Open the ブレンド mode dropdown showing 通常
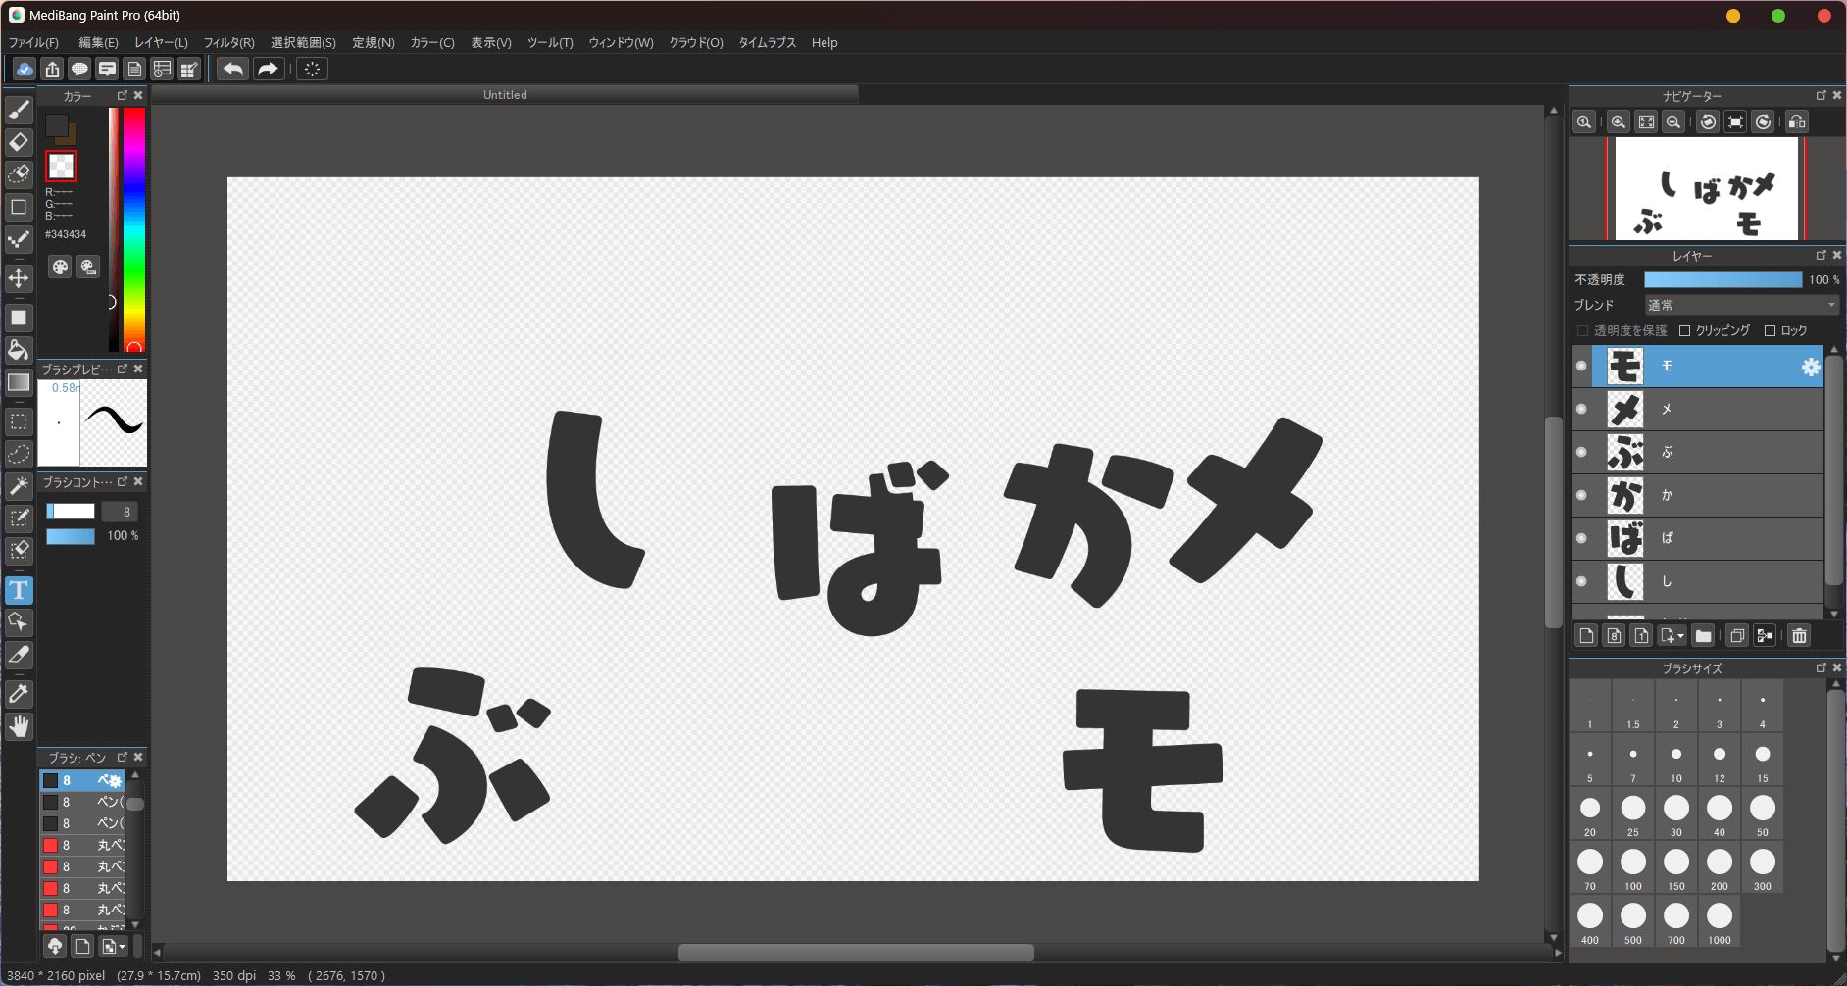Image resolution: width=1847 pixels, height=986 pixels. 1740,305
